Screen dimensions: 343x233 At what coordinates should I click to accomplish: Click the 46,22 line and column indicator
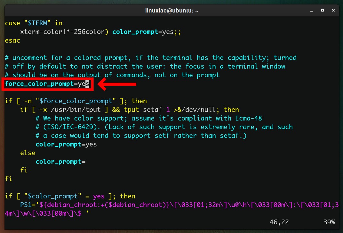[280, 222]
